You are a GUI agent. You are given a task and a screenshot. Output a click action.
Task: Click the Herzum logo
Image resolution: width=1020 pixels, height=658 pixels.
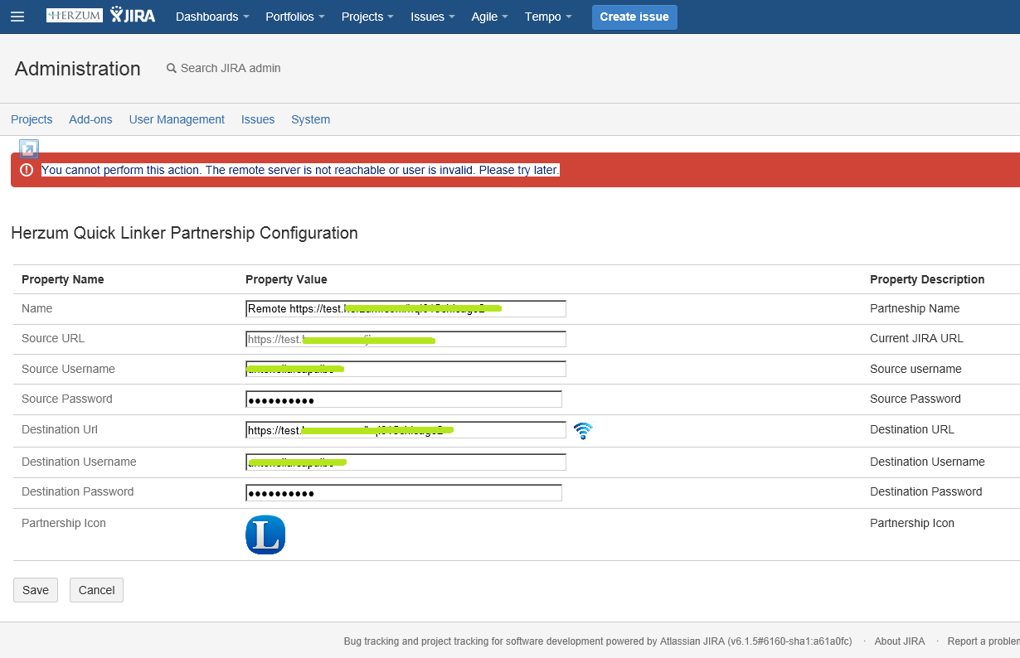coord(75,16)
